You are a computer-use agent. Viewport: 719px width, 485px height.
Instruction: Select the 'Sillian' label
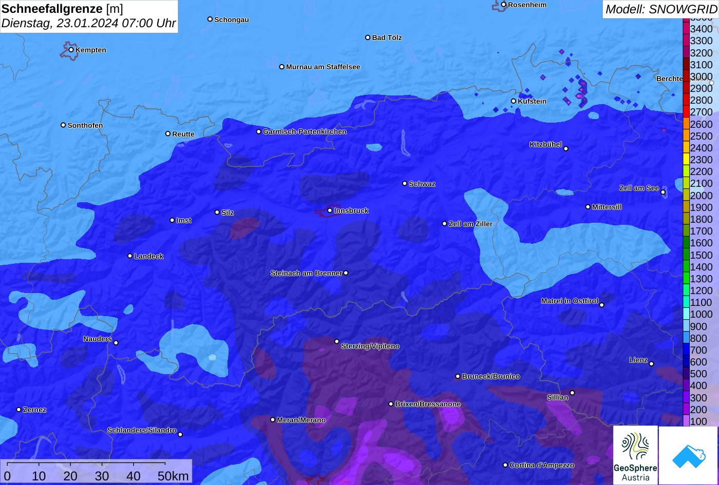(x=558, y=397)
